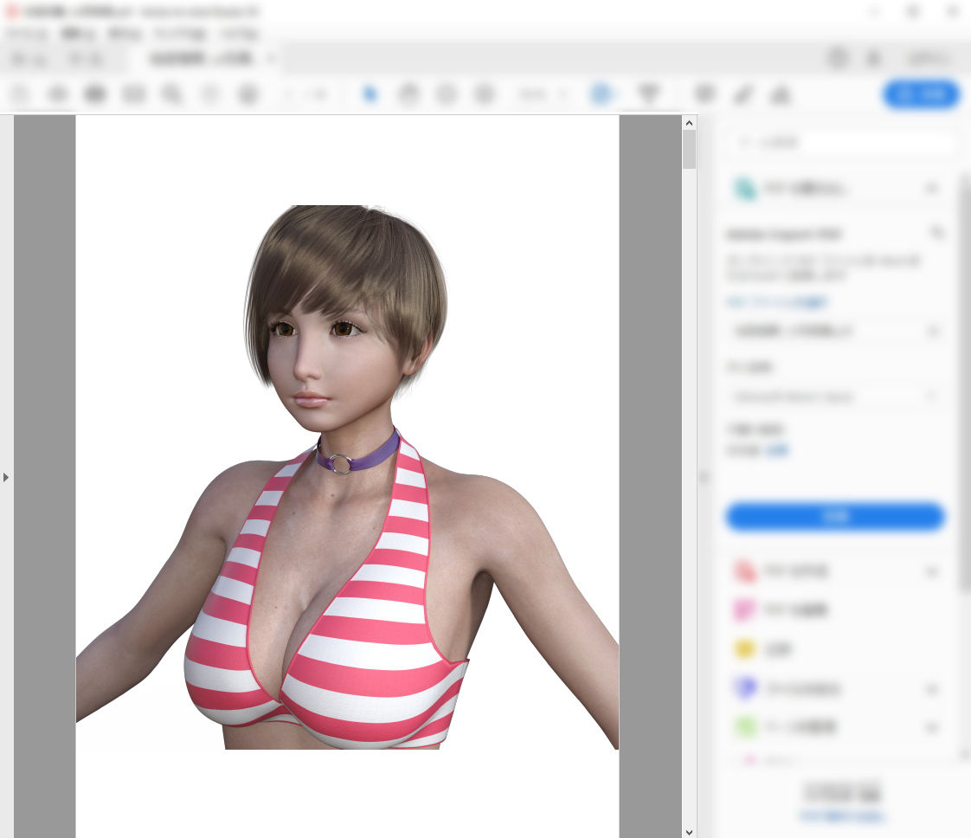This screenshot has height=838, width=971.
Task: Click the document scrollbar down arrow
Action: [x=689, y=832]
